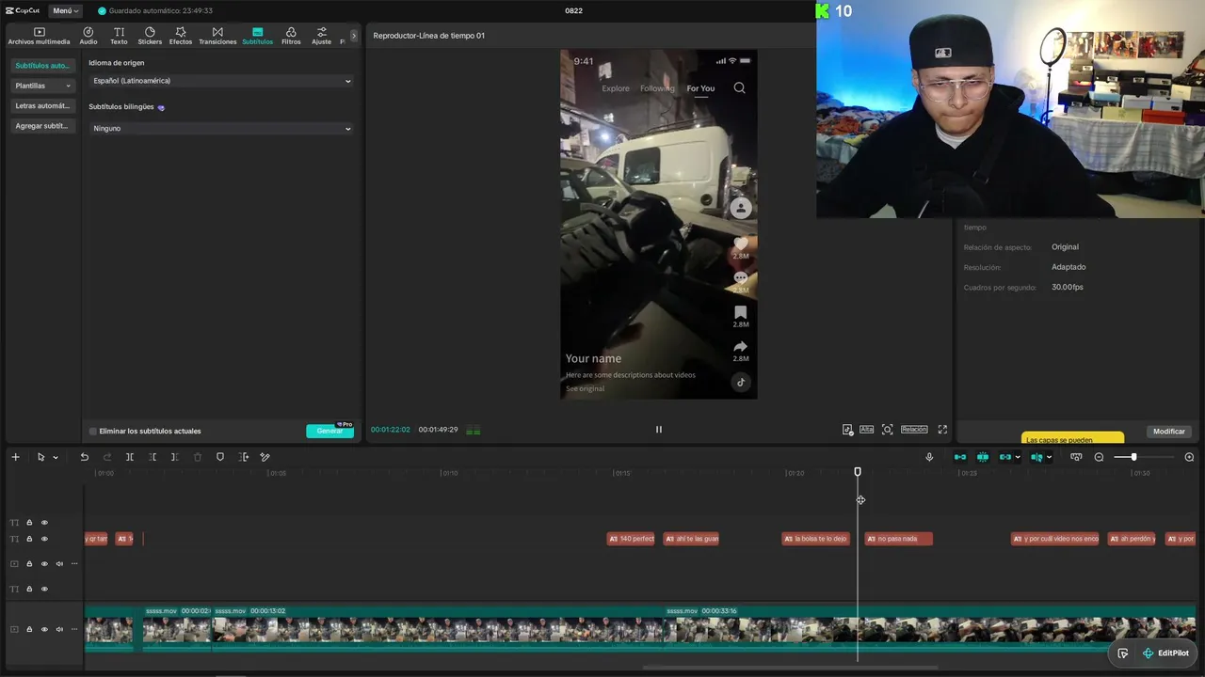
Task: Open the Audio panel
Action: coord(88,36)
